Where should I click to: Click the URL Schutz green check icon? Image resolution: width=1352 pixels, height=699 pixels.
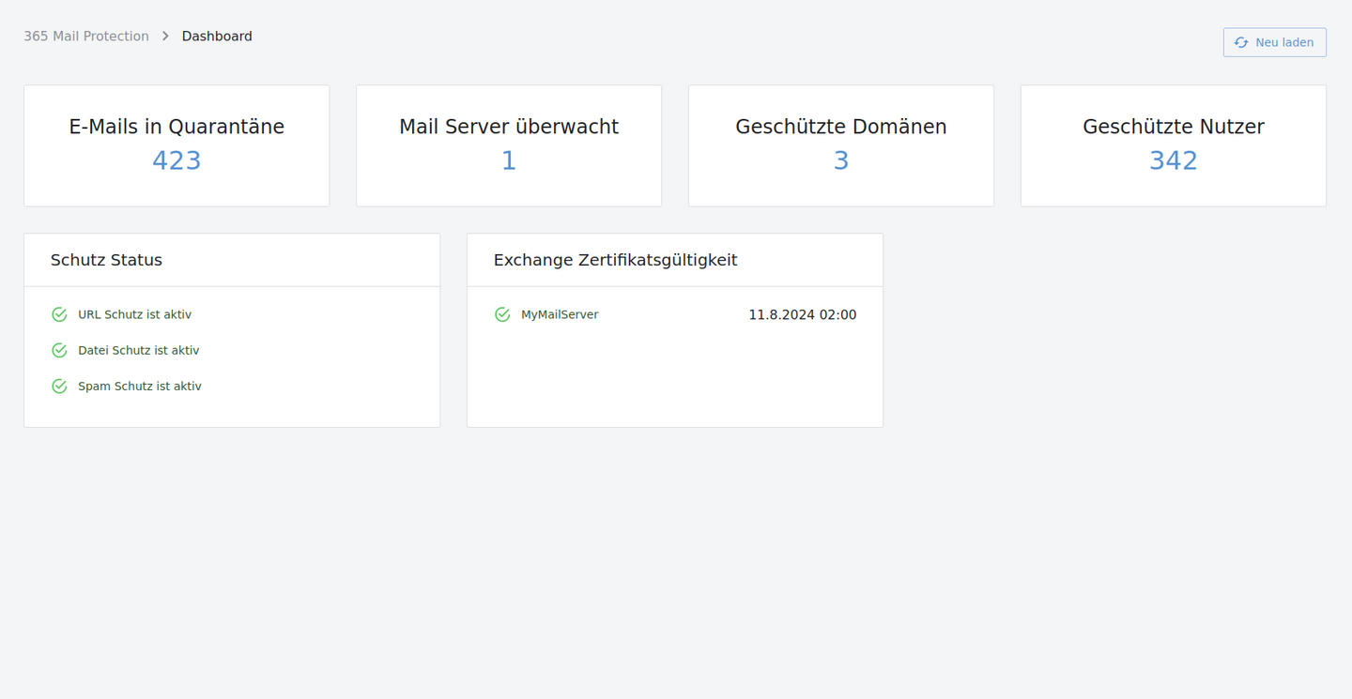[x=59, y=314]
